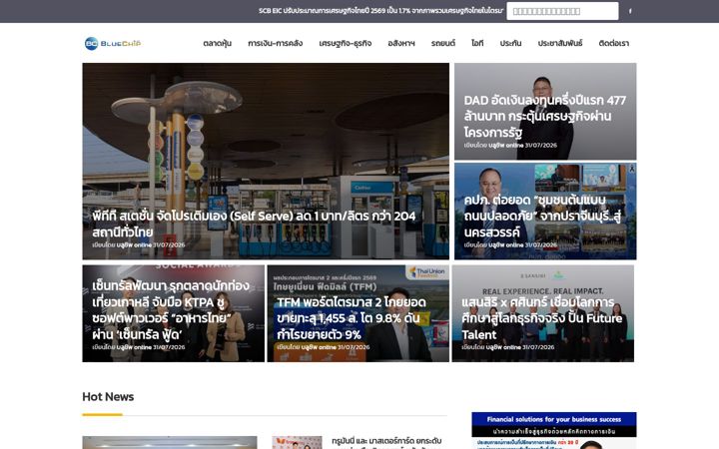Screen dimensions: 719x449
Task: Click the BlueChip logo
Action: pos(113,44)
